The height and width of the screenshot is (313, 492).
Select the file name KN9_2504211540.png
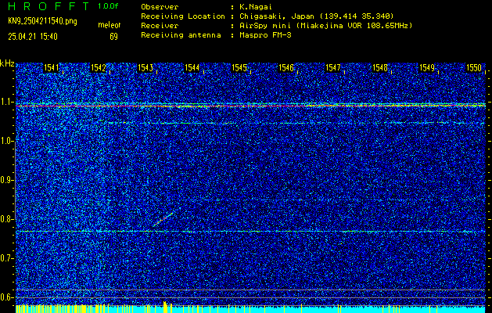[42, 21]
